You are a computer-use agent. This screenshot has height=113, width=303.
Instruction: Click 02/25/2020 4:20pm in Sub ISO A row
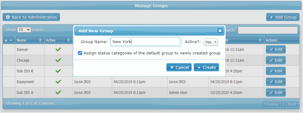coord(226,93)
